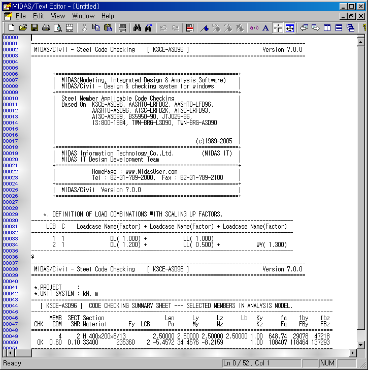Click the horizontal scrollbar thumb
The image size is (368, 370).
pos(23,353)
